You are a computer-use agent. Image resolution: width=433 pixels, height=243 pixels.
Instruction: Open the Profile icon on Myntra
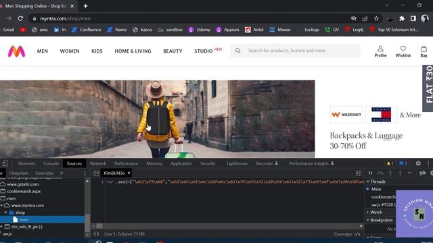point(380,51)
